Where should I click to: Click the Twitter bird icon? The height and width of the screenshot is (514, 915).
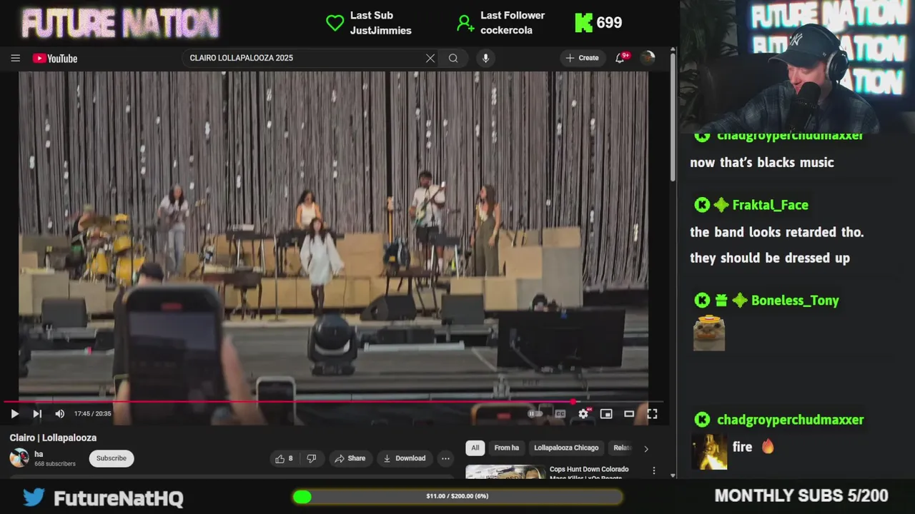point(34,496)
